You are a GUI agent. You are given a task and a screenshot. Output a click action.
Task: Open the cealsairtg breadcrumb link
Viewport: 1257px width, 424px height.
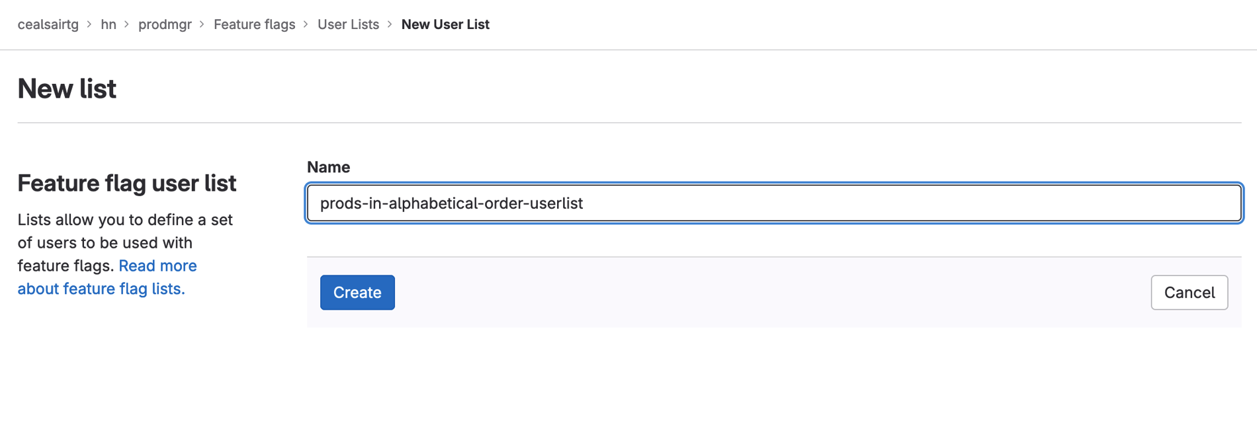[x=48, y=24]
